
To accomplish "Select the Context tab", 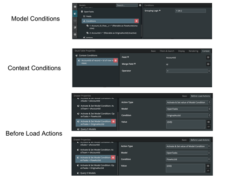I will pyautogui.click(x=206, y=51).
